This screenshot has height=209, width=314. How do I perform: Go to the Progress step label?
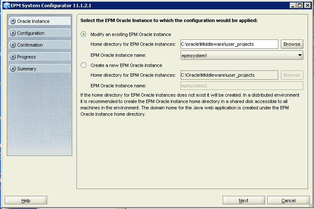(26, 57)
